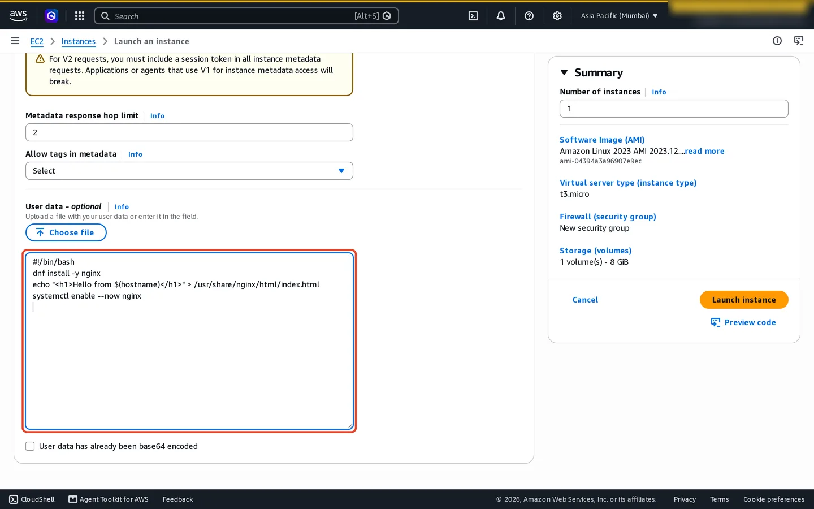Open the Amazon Q assistant icon

click(51, 16)
